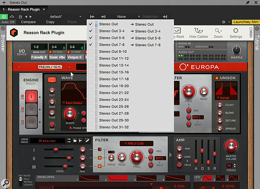260x189 pixels.
Task: Uncheck the Stereo Out 3-4 checkbox
Action: point(91,31)
